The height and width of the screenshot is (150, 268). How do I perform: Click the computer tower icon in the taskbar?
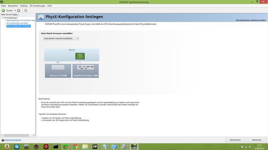(x=124, y=147)
